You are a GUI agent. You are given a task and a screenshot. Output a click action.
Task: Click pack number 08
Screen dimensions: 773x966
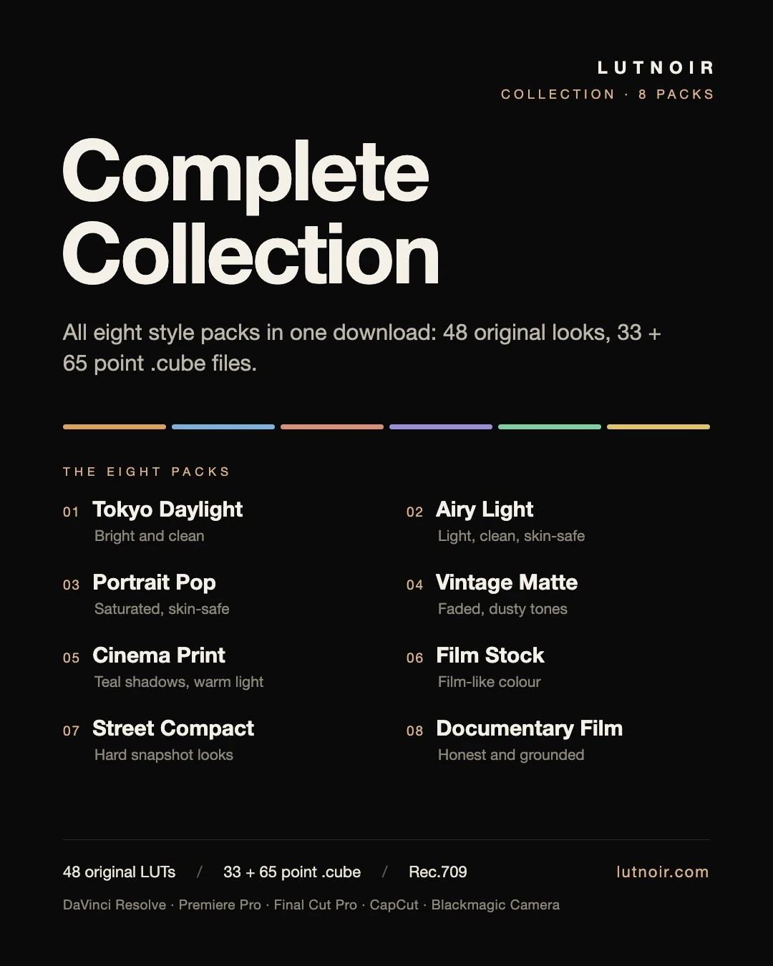coord(414,731)
